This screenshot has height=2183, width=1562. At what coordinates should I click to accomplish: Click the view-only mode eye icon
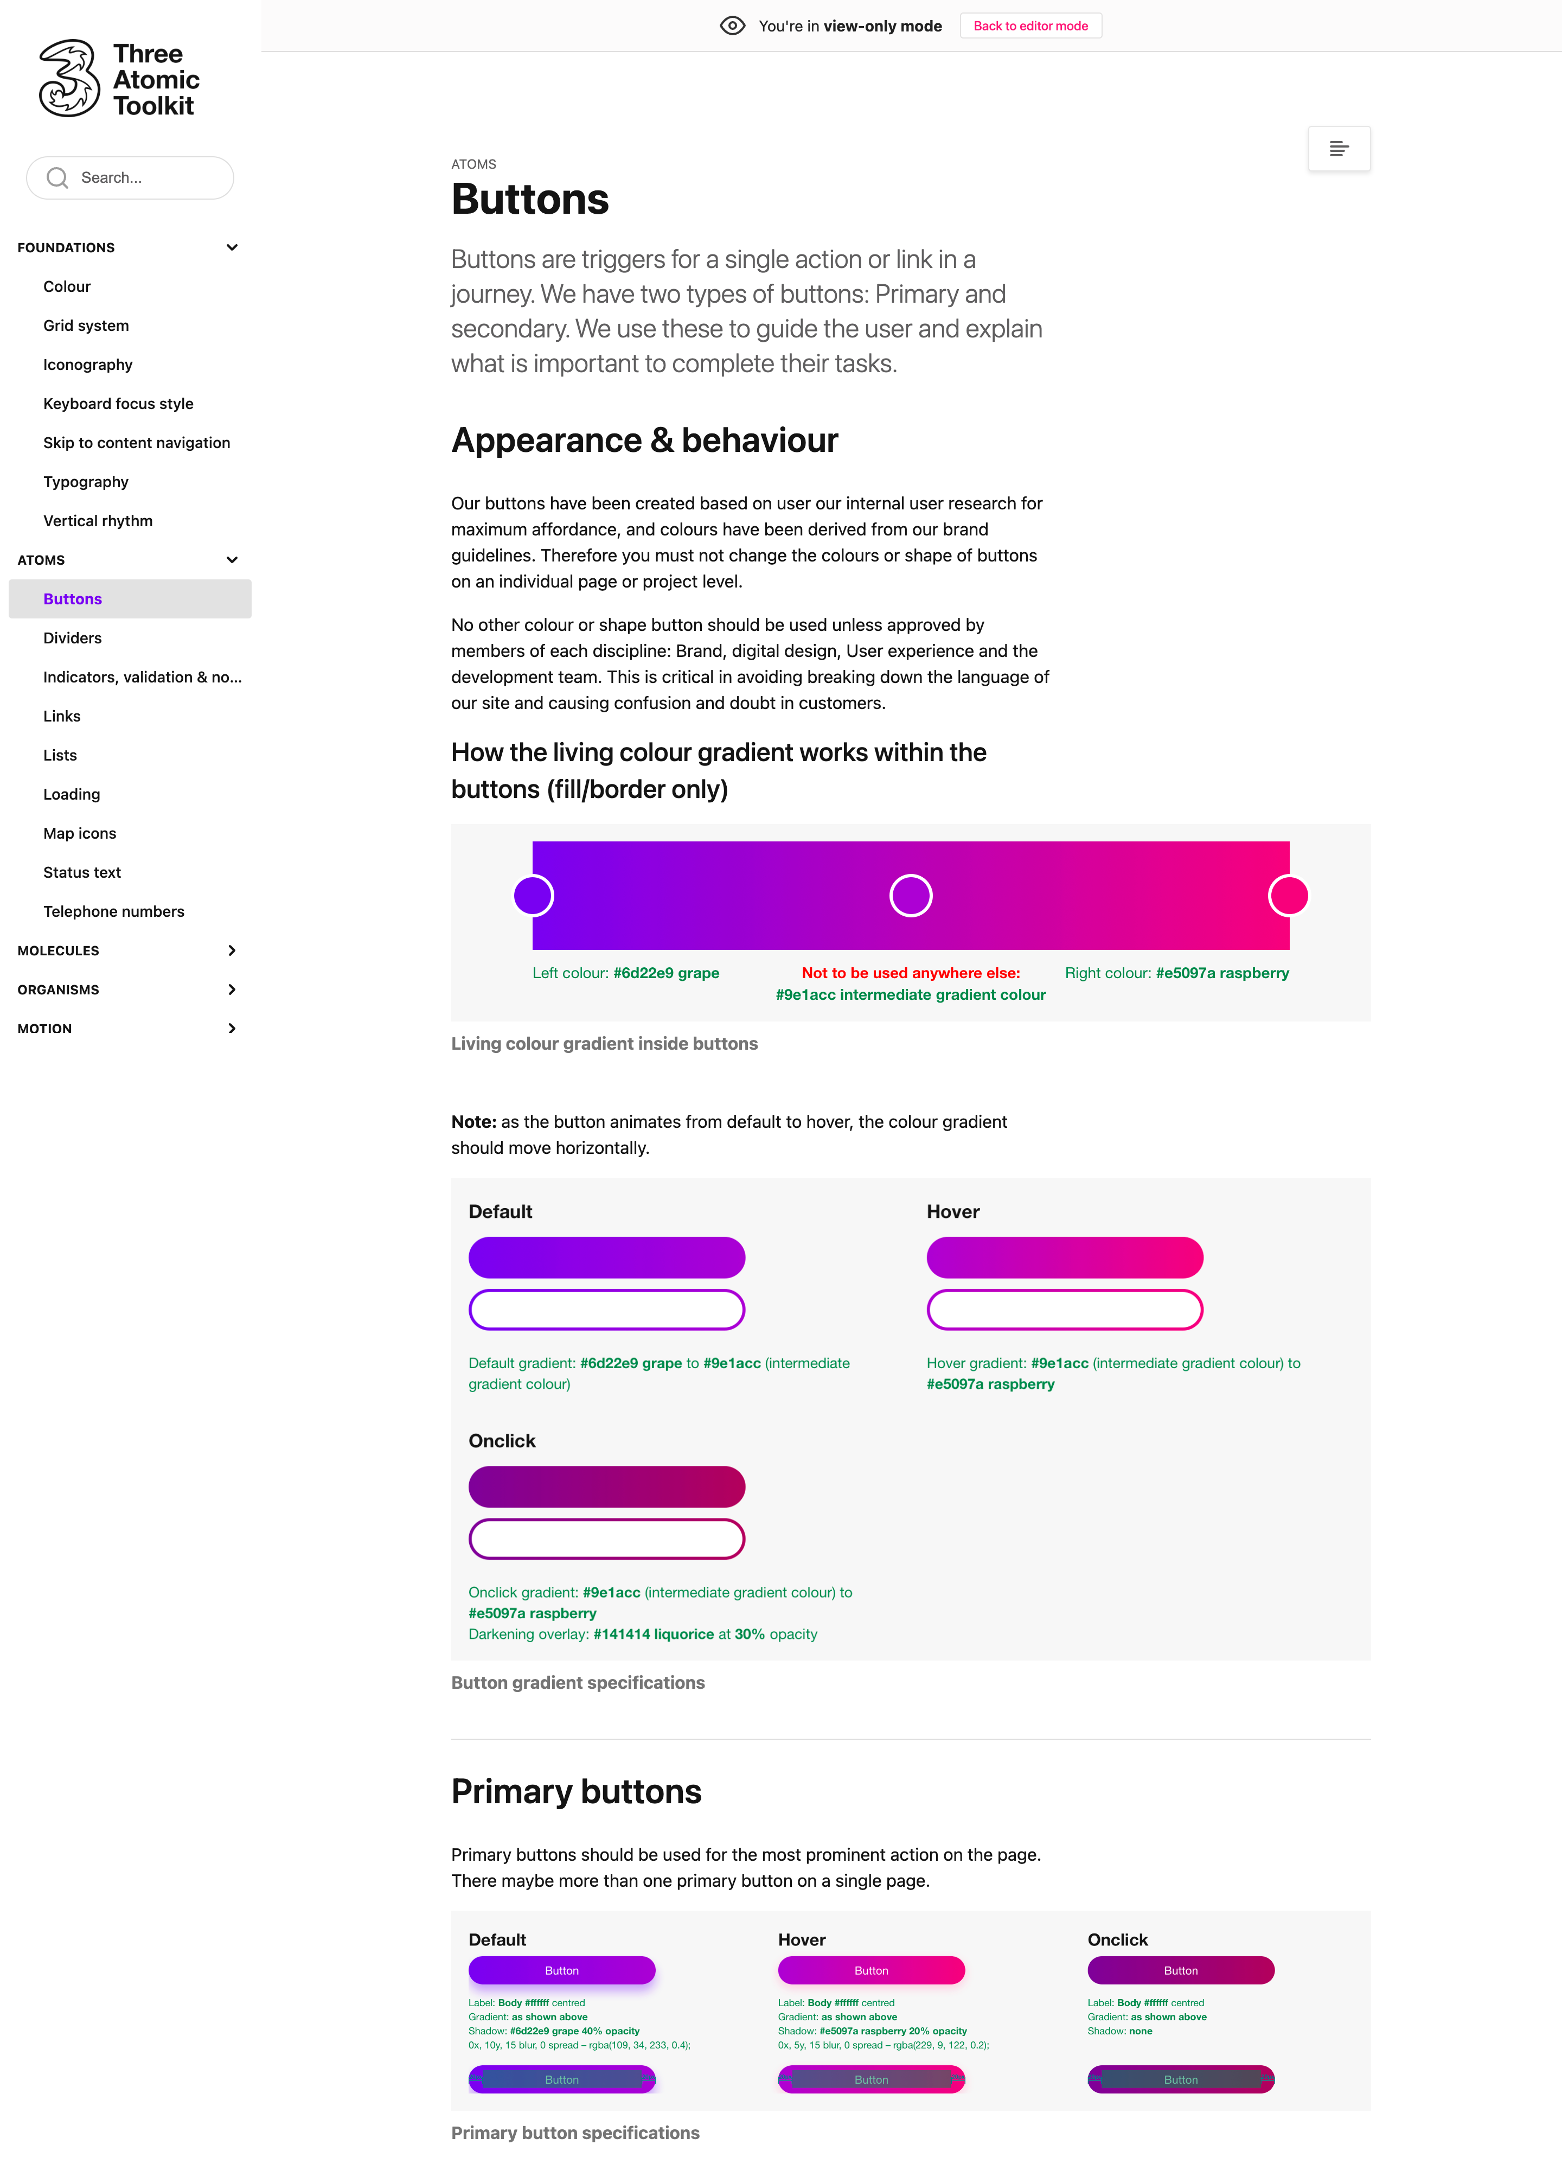(732, 26)
